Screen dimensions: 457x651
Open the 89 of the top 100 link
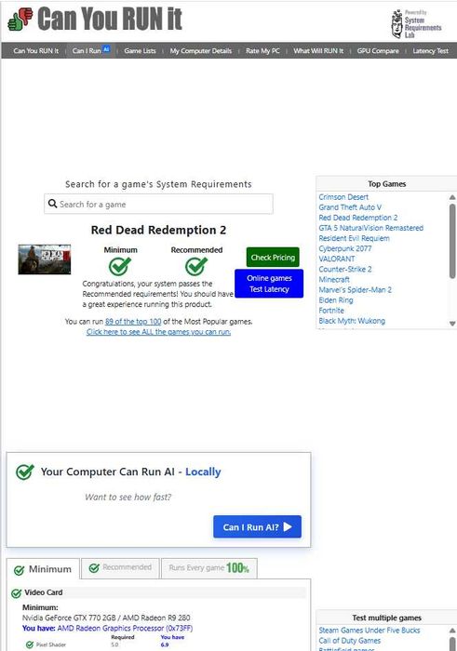pyautogui.click(x=133, y=322)
